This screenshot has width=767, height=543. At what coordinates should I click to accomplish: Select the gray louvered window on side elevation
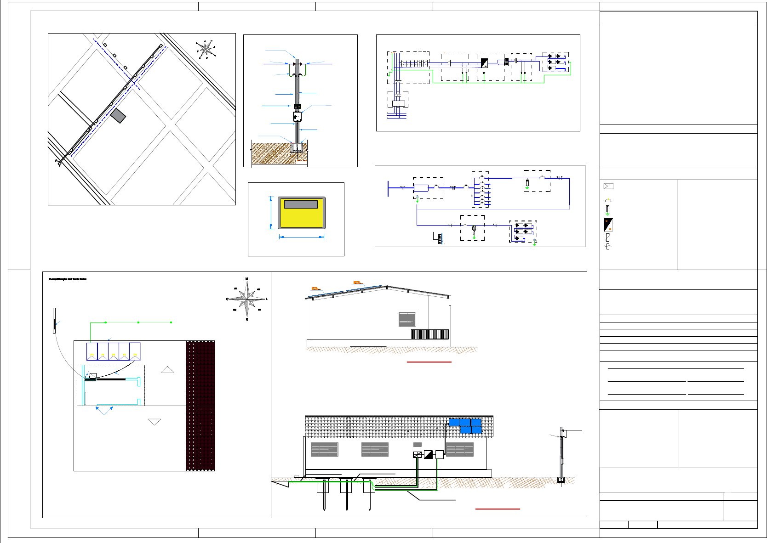tap(407, 319)
